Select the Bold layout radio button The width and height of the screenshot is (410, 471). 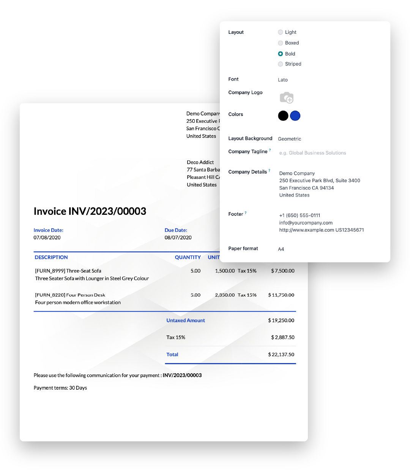coord(281,54)
